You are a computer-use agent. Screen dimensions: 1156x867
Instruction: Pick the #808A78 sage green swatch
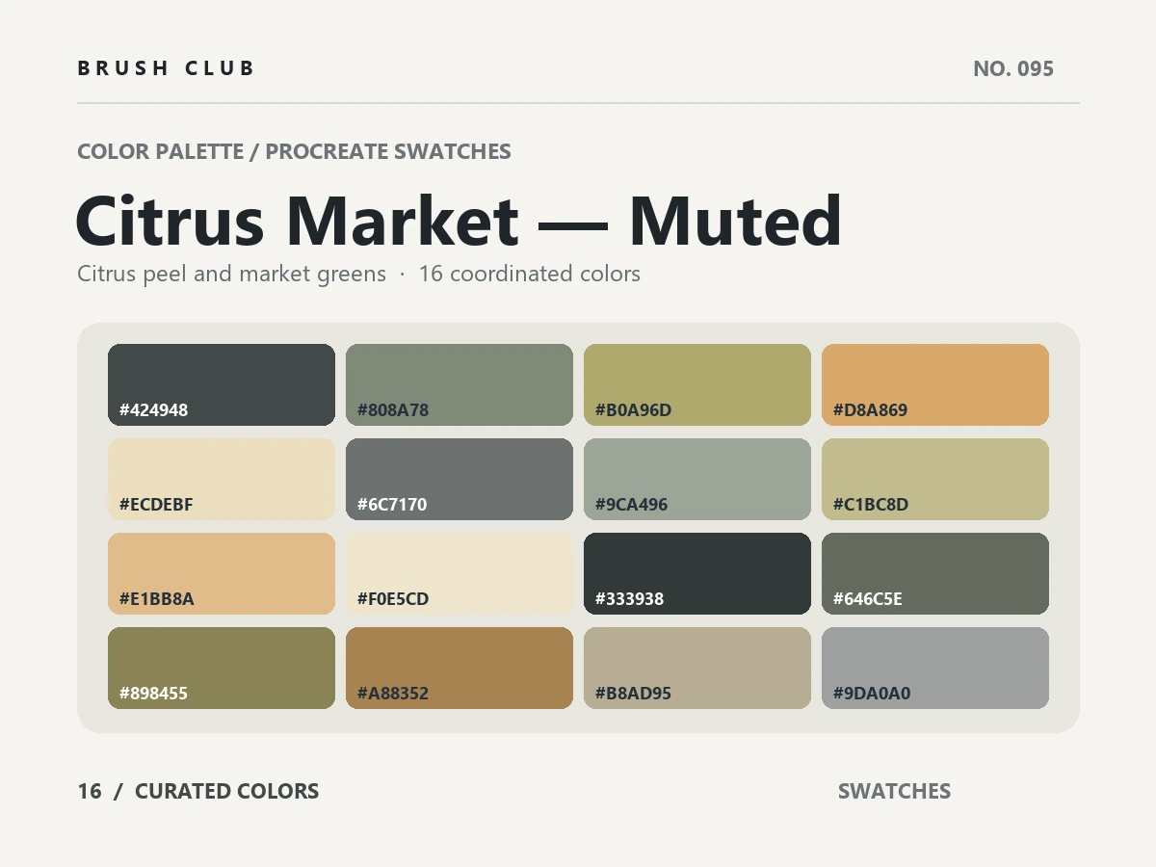point(460,384)
